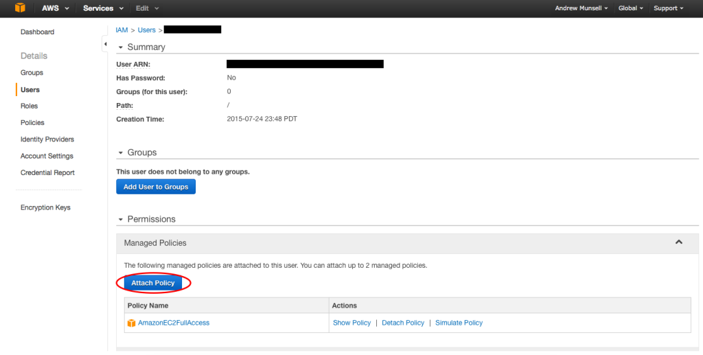Click Simulate Policy for AmazonEC2FullAccess
This screenshot has width=703, height=355.
[x=459, y=323]
